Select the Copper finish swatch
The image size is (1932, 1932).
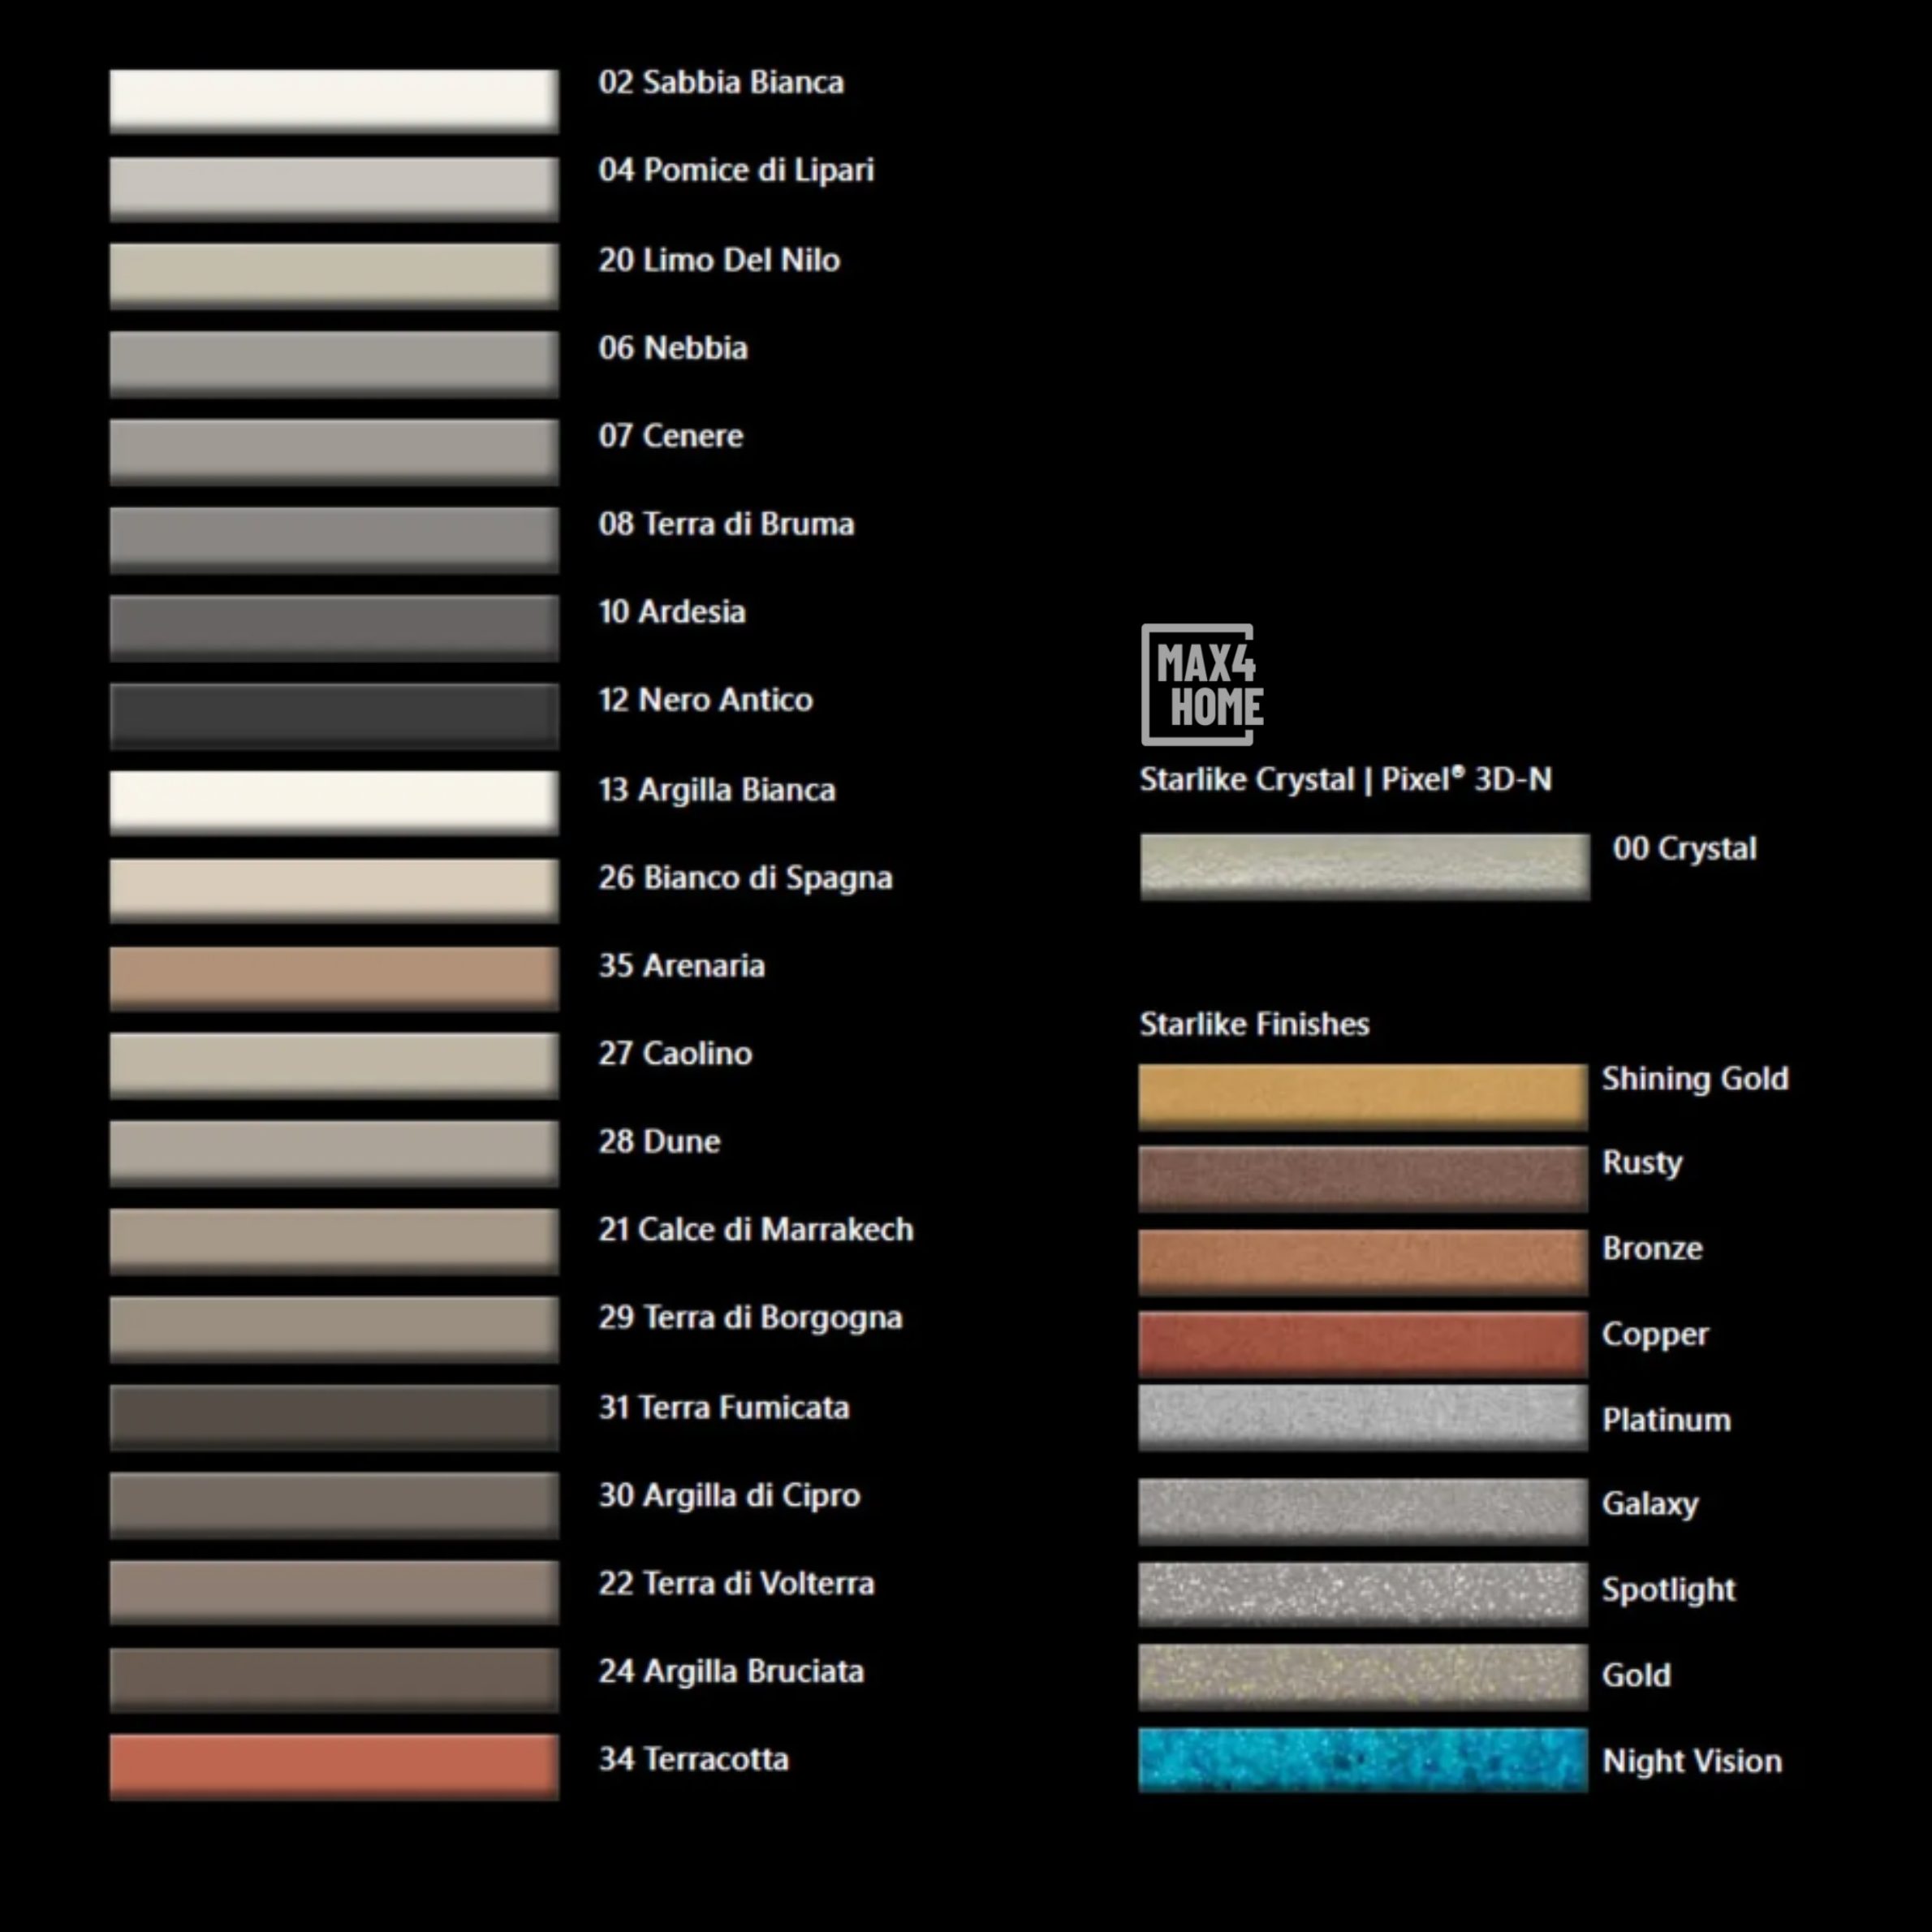click(1363, 1345)
